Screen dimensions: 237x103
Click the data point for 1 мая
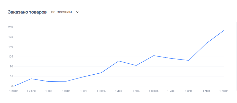point(206,43)
